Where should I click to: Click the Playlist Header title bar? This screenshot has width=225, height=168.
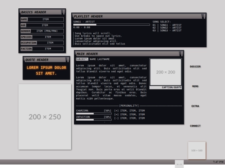pyautogui.click(x=139, y=16)
